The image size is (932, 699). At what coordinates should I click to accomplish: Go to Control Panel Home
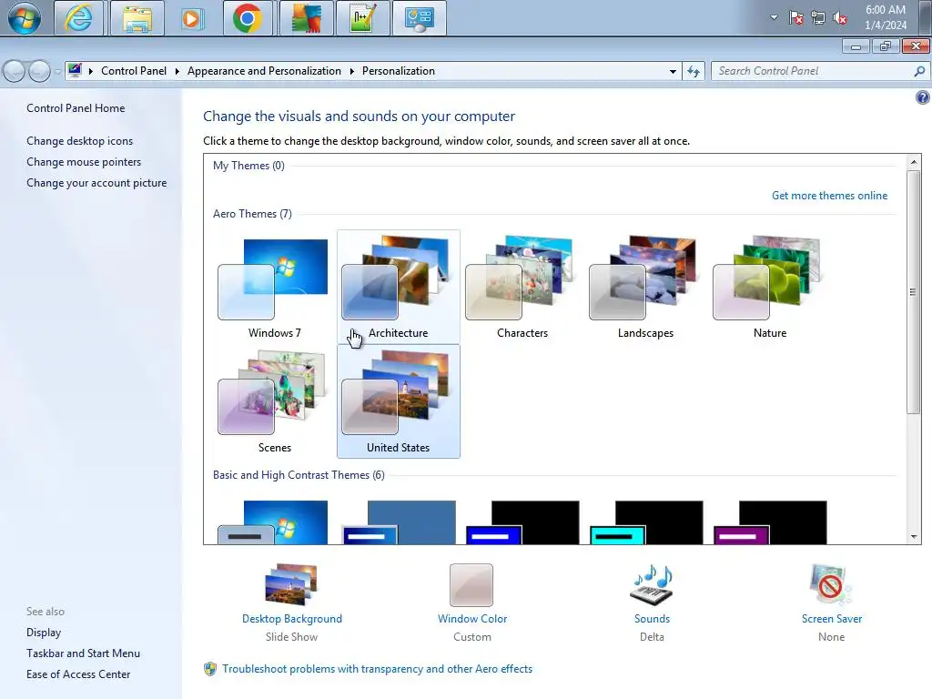(76, 108)
